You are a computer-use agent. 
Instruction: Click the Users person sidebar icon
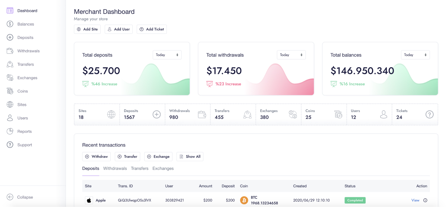10,118
